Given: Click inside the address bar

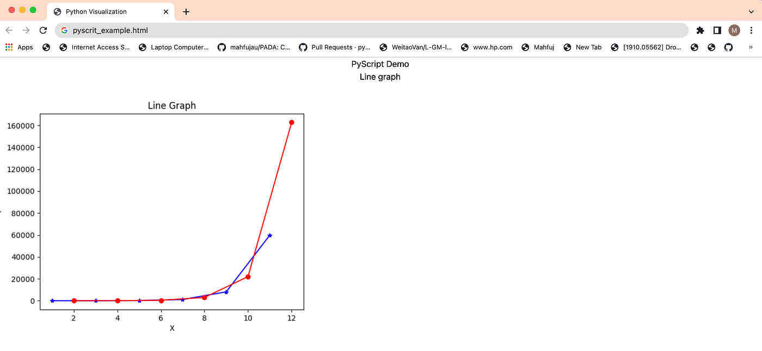Looking at the screenshot, I should click(218, 30).
